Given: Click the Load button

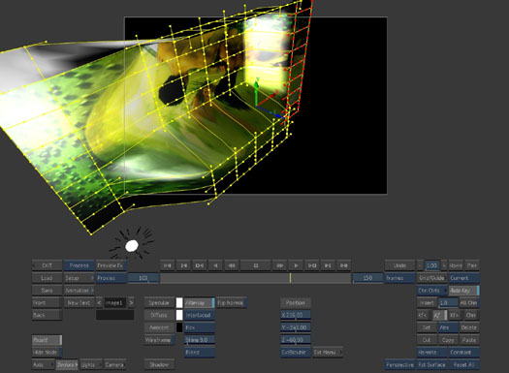Looking at the screenshot, I should pyautogui.click(x=47, y=278).
